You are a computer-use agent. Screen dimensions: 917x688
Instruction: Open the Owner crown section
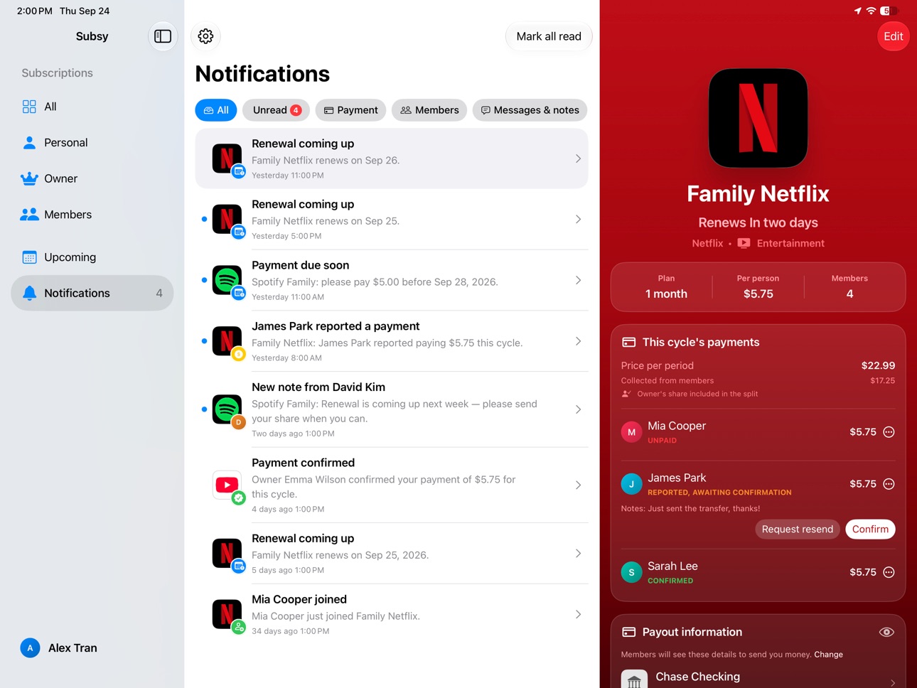click(x=92, y=178)
